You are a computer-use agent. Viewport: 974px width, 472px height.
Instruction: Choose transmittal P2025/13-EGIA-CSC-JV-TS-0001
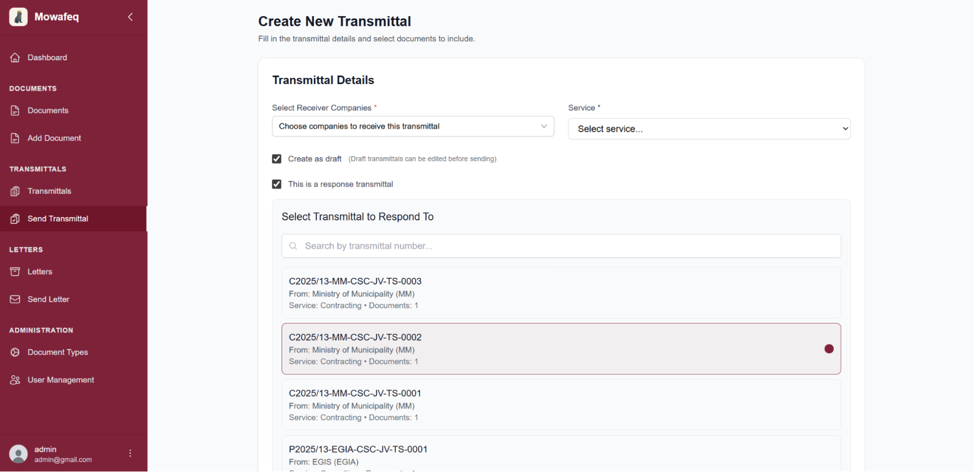561,454
